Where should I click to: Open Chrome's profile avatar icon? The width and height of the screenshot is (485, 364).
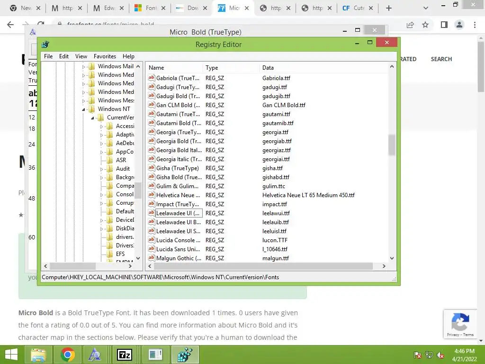[459, 25]
